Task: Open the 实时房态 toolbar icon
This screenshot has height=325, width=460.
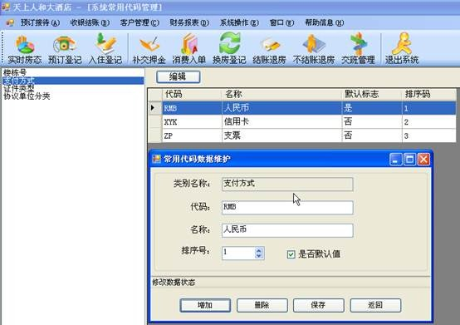Action: coord(25,49)
